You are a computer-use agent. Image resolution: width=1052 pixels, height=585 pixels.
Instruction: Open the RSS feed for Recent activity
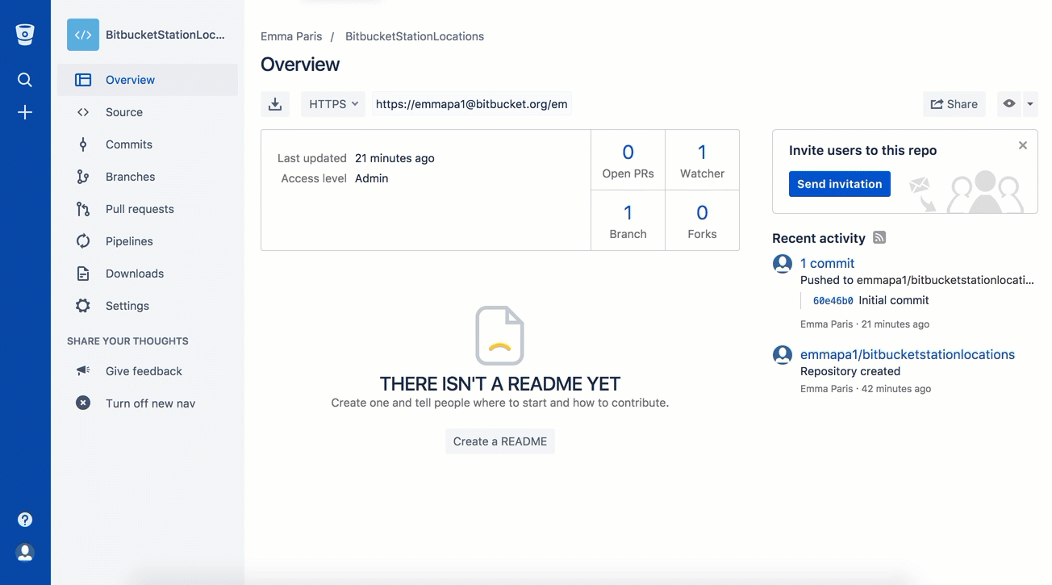click(879, 237)
